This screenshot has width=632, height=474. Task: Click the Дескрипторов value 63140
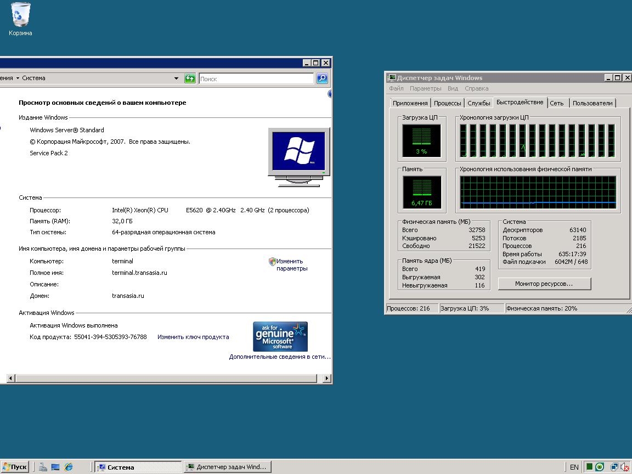578,230
